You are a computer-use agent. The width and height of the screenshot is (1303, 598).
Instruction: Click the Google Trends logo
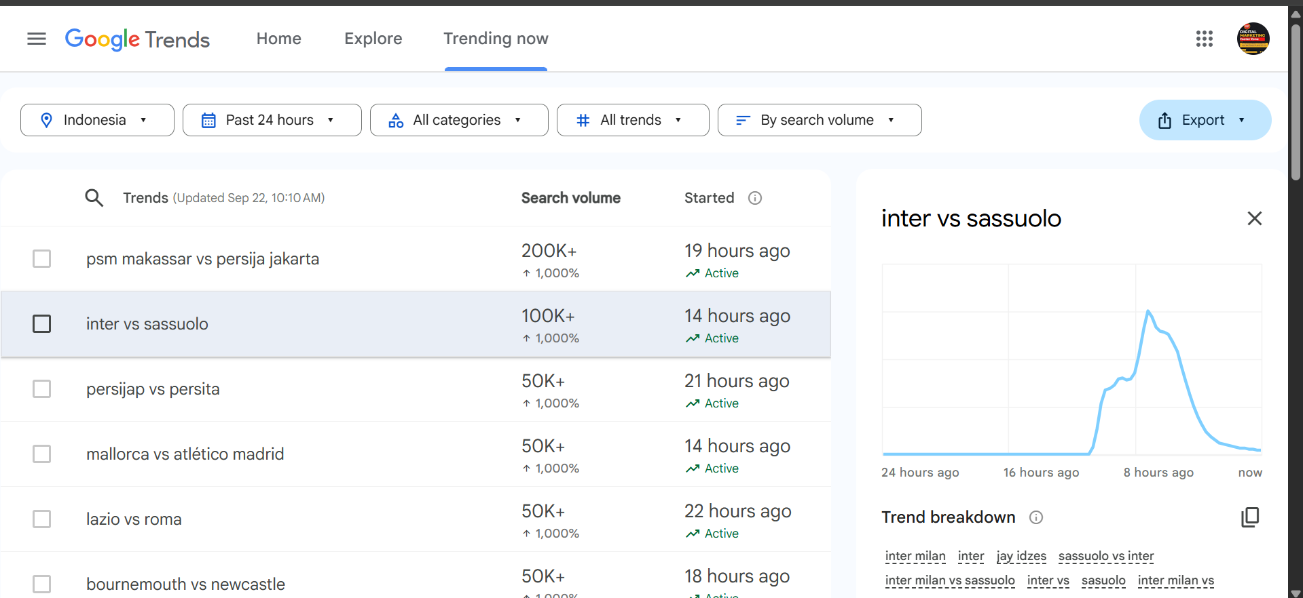tap(137, 39)
